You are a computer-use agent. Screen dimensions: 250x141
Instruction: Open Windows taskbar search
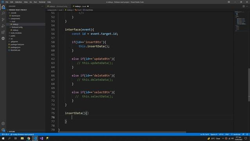(x=9, y=138)
